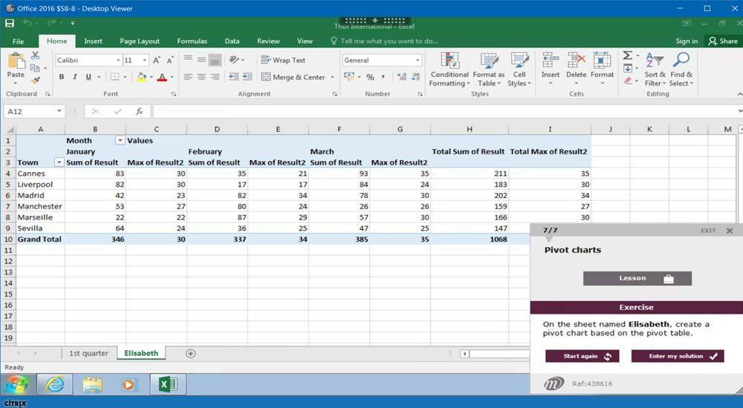Click the AutoSum sigma icon
The height and width of the screenshot is (408, 743).
[628, 56]
